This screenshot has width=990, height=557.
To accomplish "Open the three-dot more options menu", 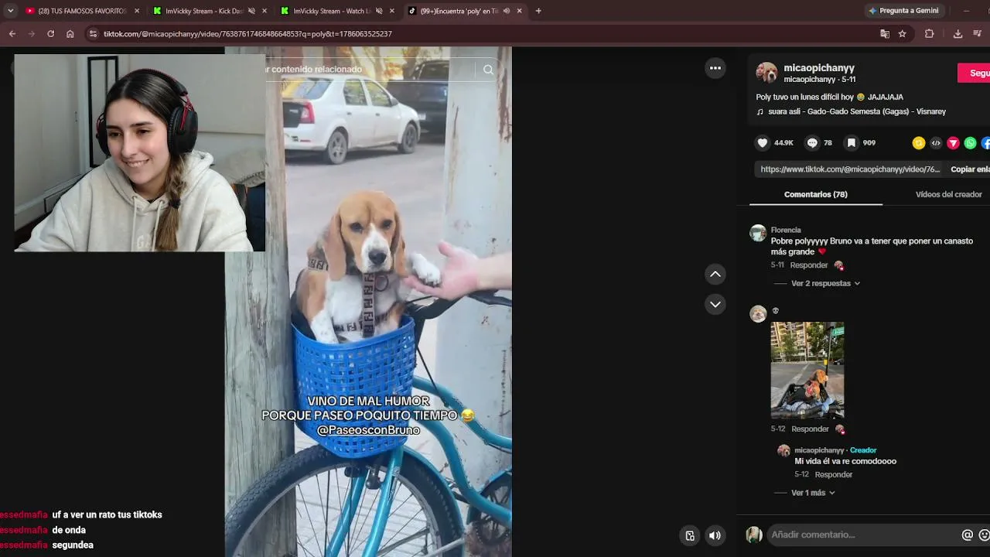I will (x=715, y=68).
